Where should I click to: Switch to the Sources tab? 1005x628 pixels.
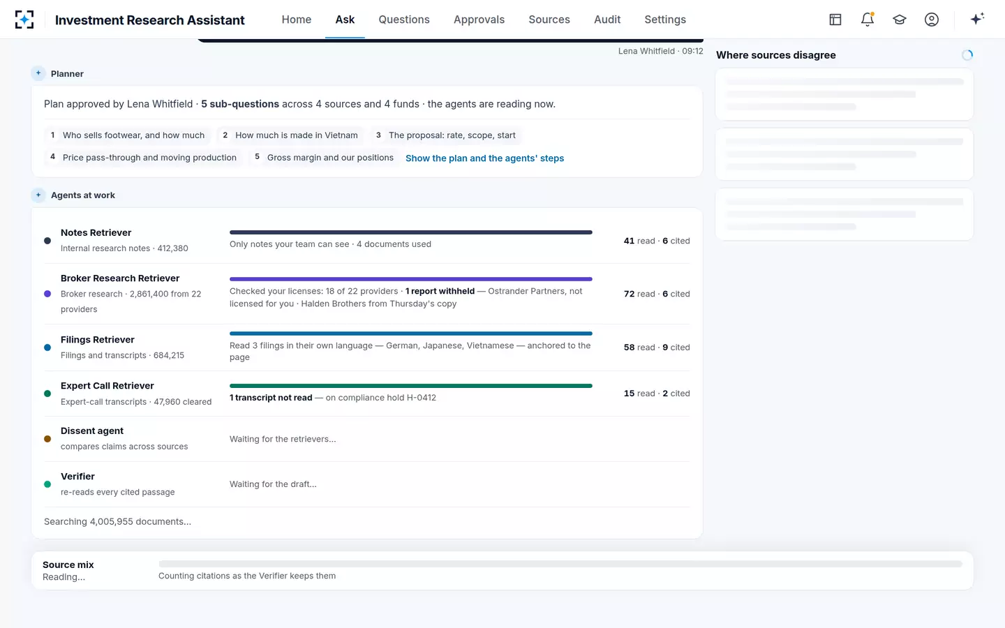click(x=549, y=20)
